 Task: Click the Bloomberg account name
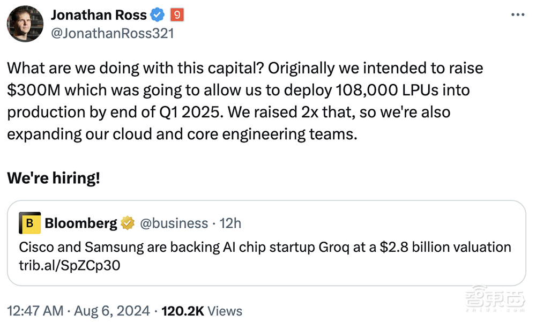[x=81, y=223]
